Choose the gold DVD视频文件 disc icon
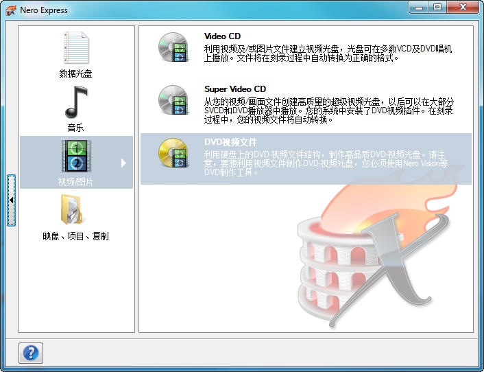 coord(173,153)
